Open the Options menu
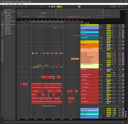This screenshot has height=124, width=128. (18, 4)
